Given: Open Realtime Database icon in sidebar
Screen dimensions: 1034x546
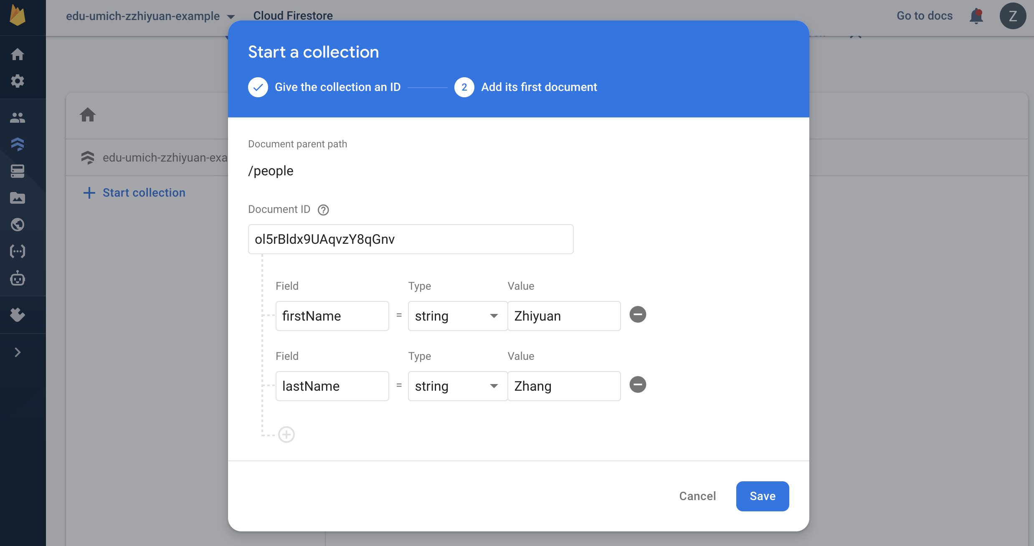Looking at the screenshot, I should click(18, 171).
